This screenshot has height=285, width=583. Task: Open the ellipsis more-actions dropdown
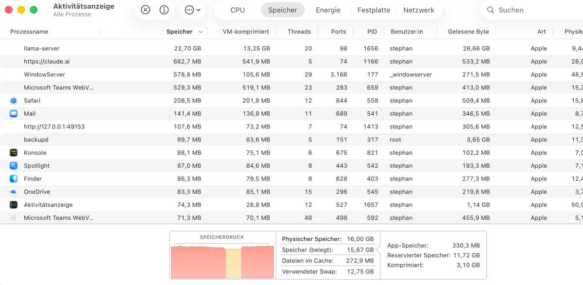[x=192, y=10]
